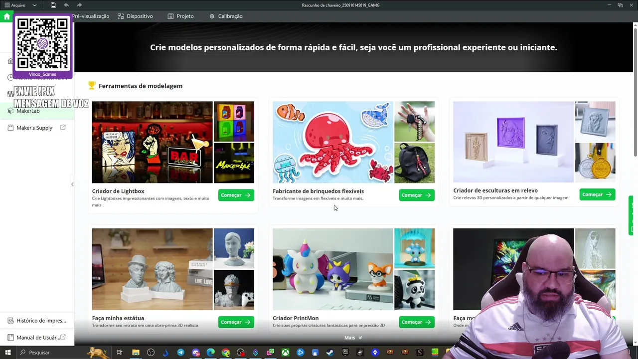Click the MakerLab neon sign thumbnail

click(x=234, y=163)
